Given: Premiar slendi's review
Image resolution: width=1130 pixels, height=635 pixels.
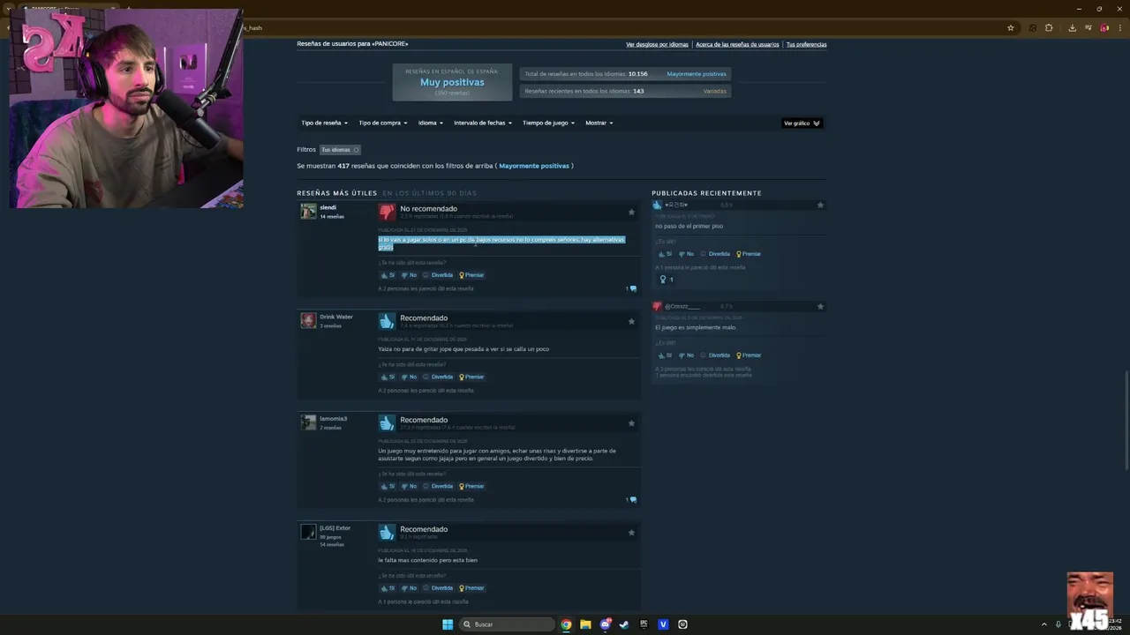Looking at the screenshot, I should (x=471, y=275).
